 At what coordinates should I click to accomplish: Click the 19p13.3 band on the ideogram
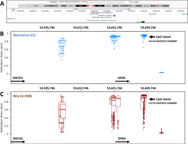(36, 6)
